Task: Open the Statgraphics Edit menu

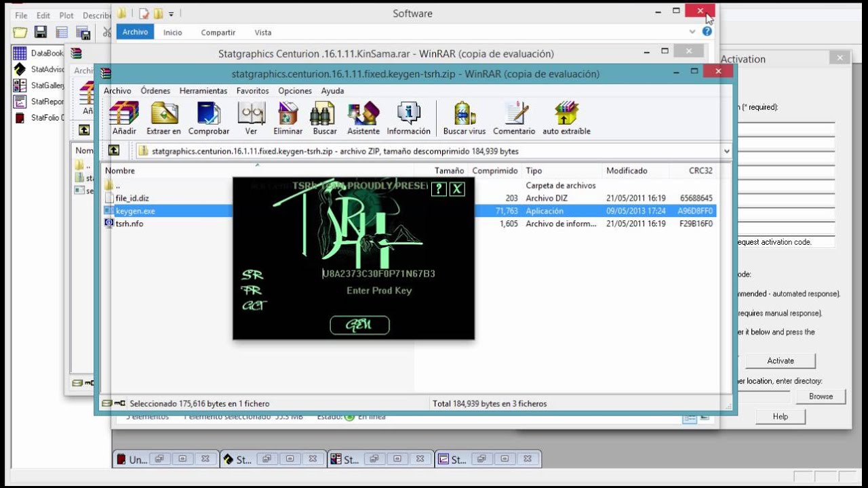Action: pyautogui.click(x=43, y=16)
